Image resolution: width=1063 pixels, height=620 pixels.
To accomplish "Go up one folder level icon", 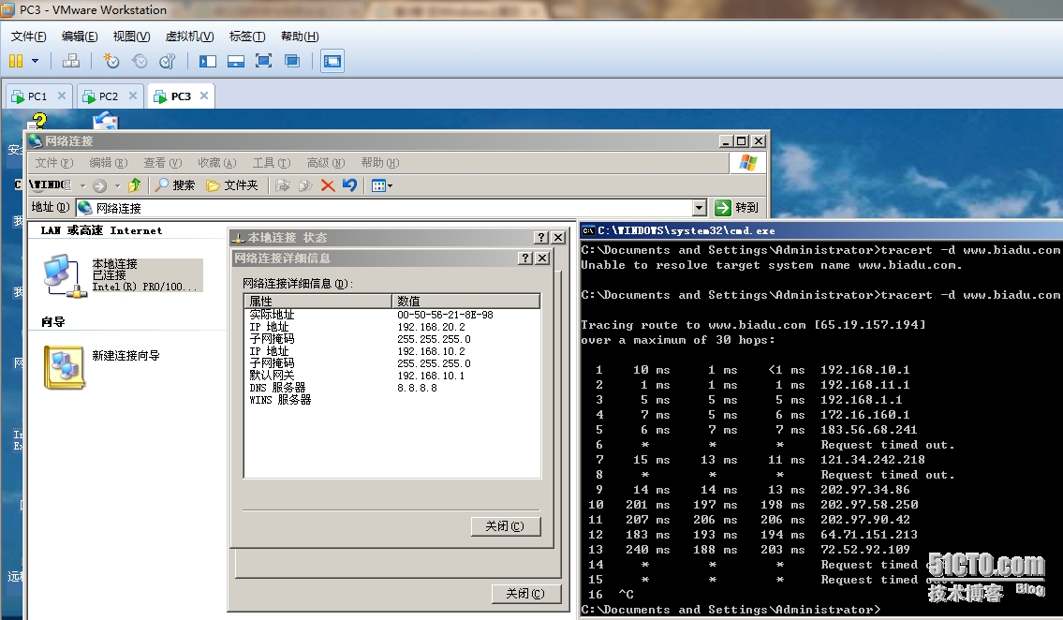I will click(x=135, y=185).
